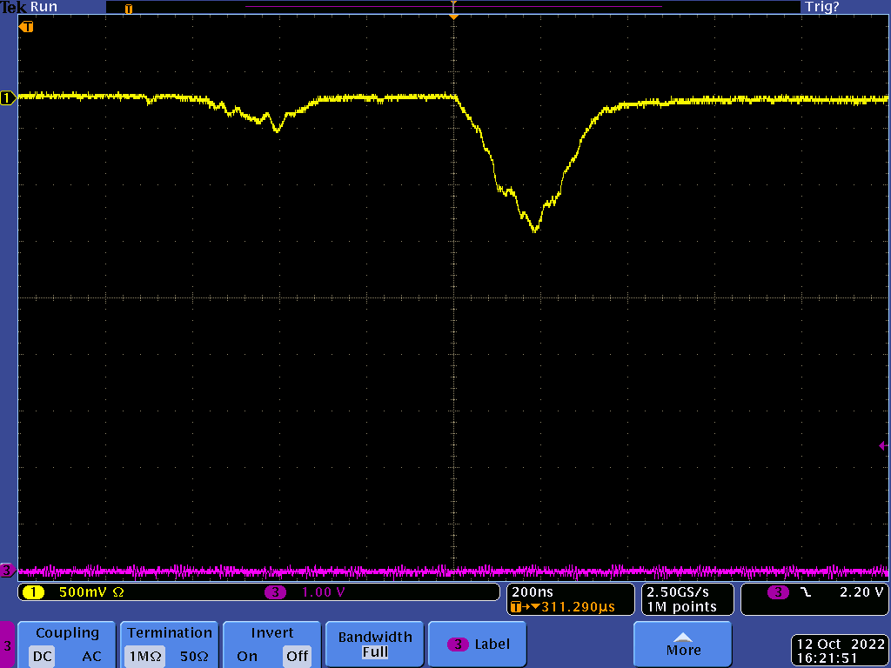Click the yellow channel 1 ground marker

[8, 98]
